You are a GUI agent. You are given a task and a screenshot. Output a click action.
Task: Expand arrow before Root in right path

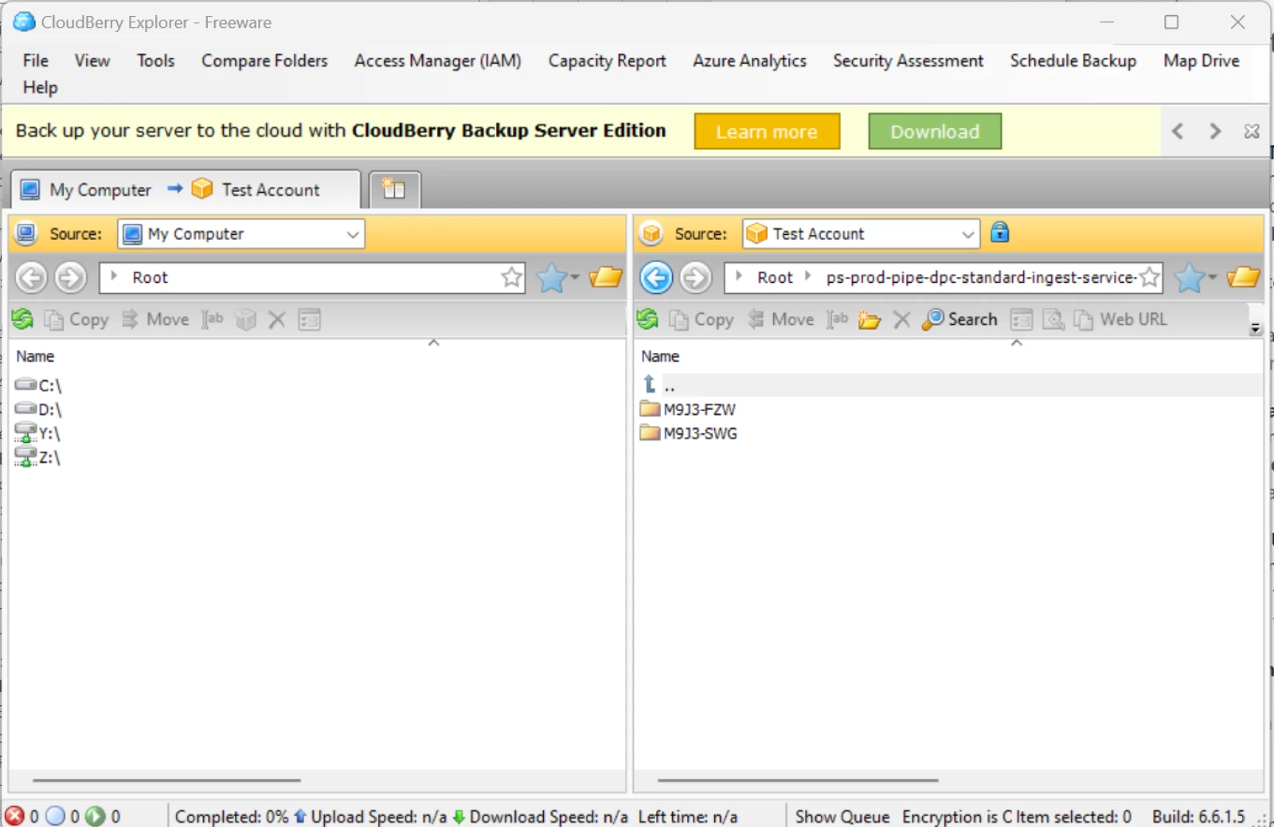coord(739,276)
